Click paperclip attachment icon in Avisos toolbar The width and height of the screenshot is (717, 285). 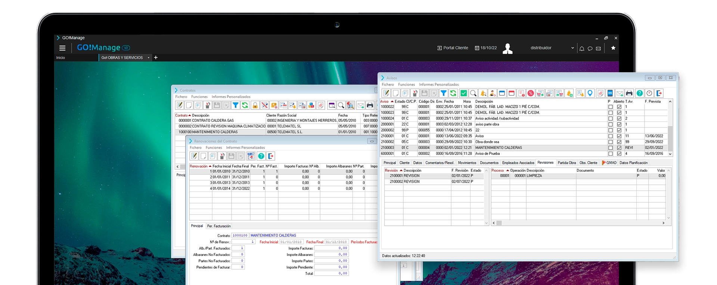(x=600, y=93)
